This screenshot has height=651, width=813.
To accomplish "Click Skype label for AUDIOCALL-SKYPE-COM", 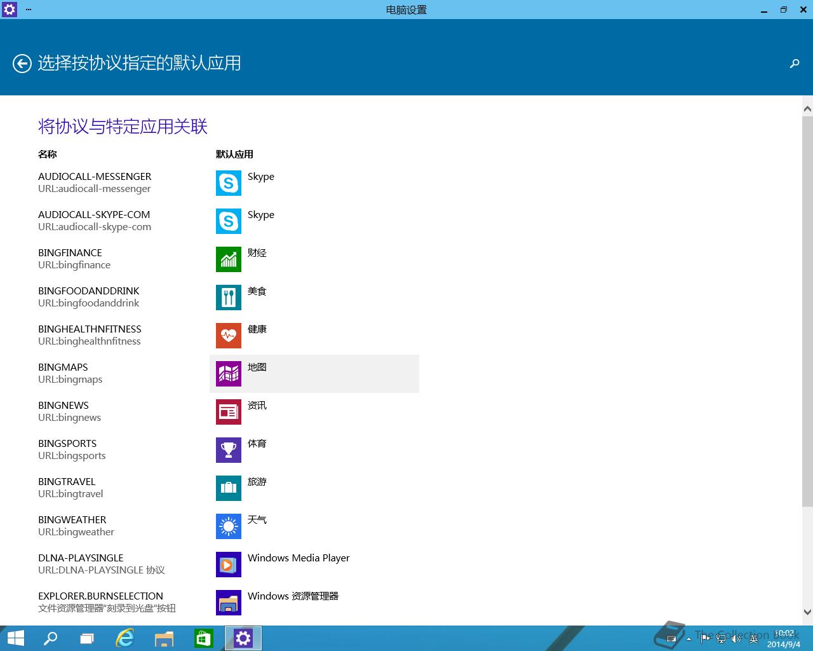I will (261, 215).
